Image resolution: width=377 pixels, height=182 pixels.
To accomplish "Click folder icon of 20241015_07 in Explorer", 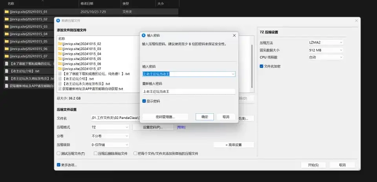I will (x=7, y=56).
